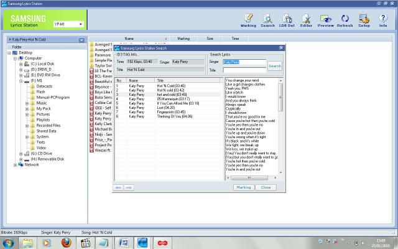Click the Time column header in file list
The image size is (398, 249).
click(x=235, y=39)
